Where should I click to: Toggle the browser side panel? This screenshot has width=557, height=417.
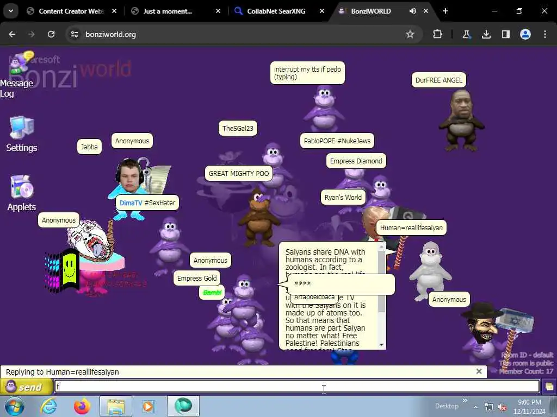point(505,34)
